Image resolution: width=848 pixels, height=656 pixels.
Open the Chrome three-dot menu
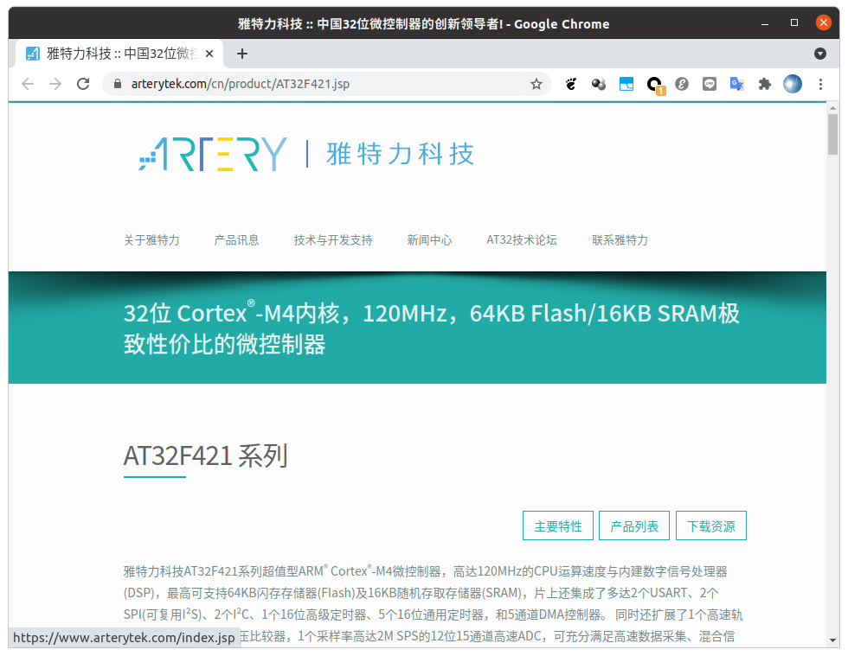tap(820, 84)
